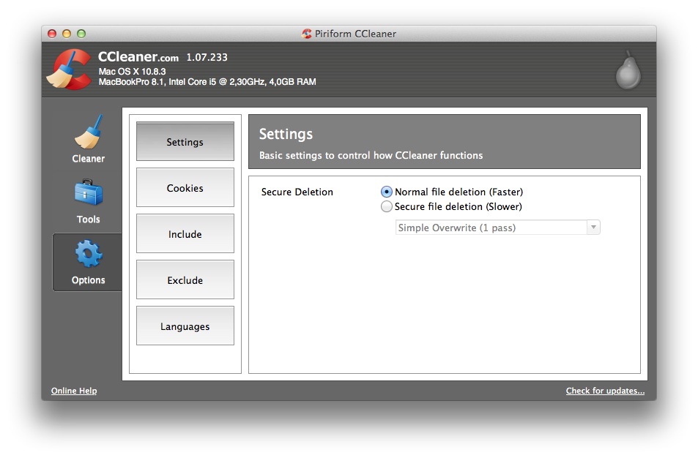Viewport: 698px width, 458px height.
Task: Select the Options gear icon
Action: [89, 253]
